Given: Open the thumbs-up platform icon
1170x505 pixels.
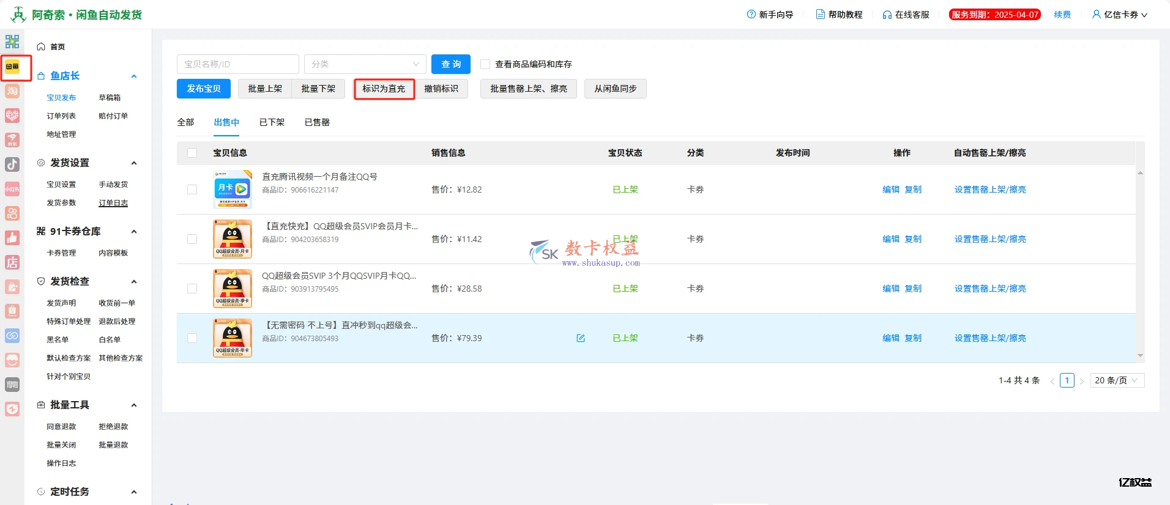Looking at the screenshot, I should [x=12, y=238].
